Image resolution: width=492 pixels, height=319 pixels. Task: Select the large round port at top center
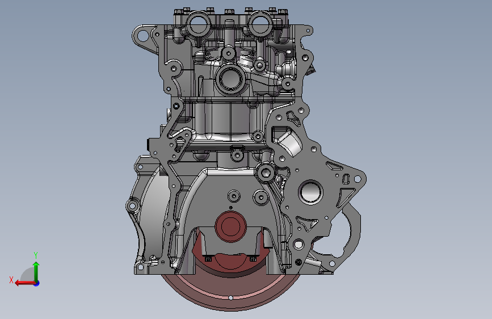[230, 79]
